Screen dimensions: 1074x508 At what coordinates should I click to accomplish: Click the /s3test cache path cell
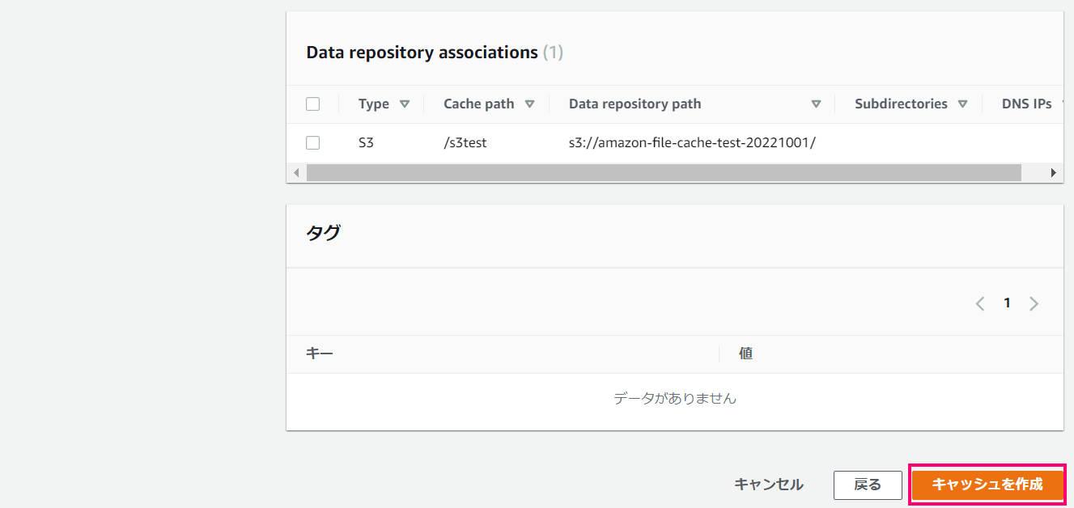pos(465,143)
